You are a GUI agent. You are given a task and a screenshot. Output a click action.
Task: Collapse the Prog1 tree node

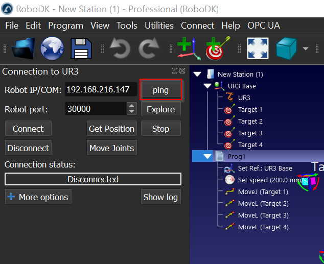(207, 156)
